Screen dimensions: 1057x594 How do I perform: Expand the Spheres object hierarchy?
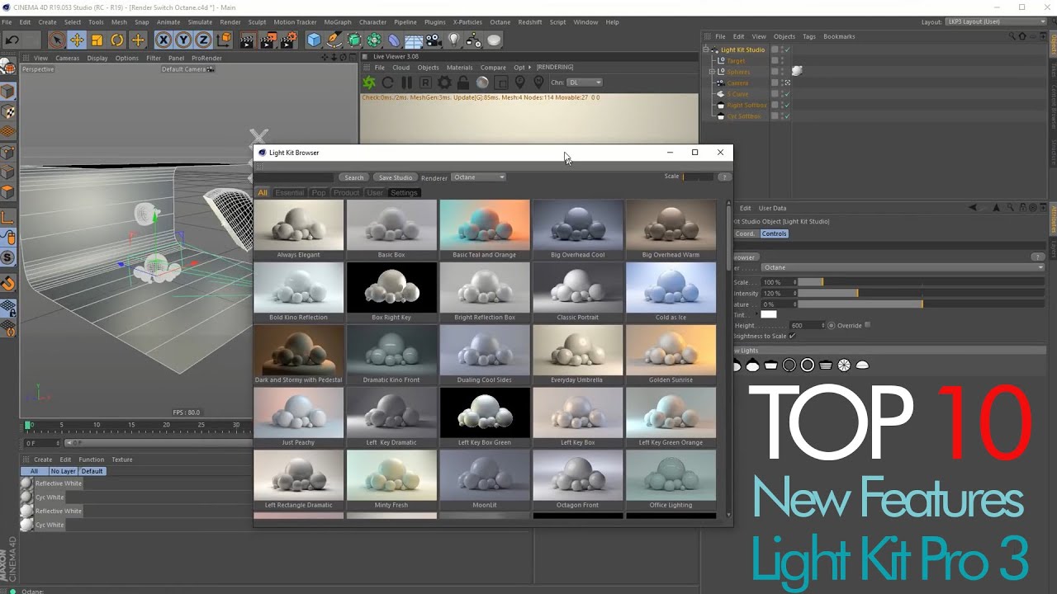(x=712, y=72)
